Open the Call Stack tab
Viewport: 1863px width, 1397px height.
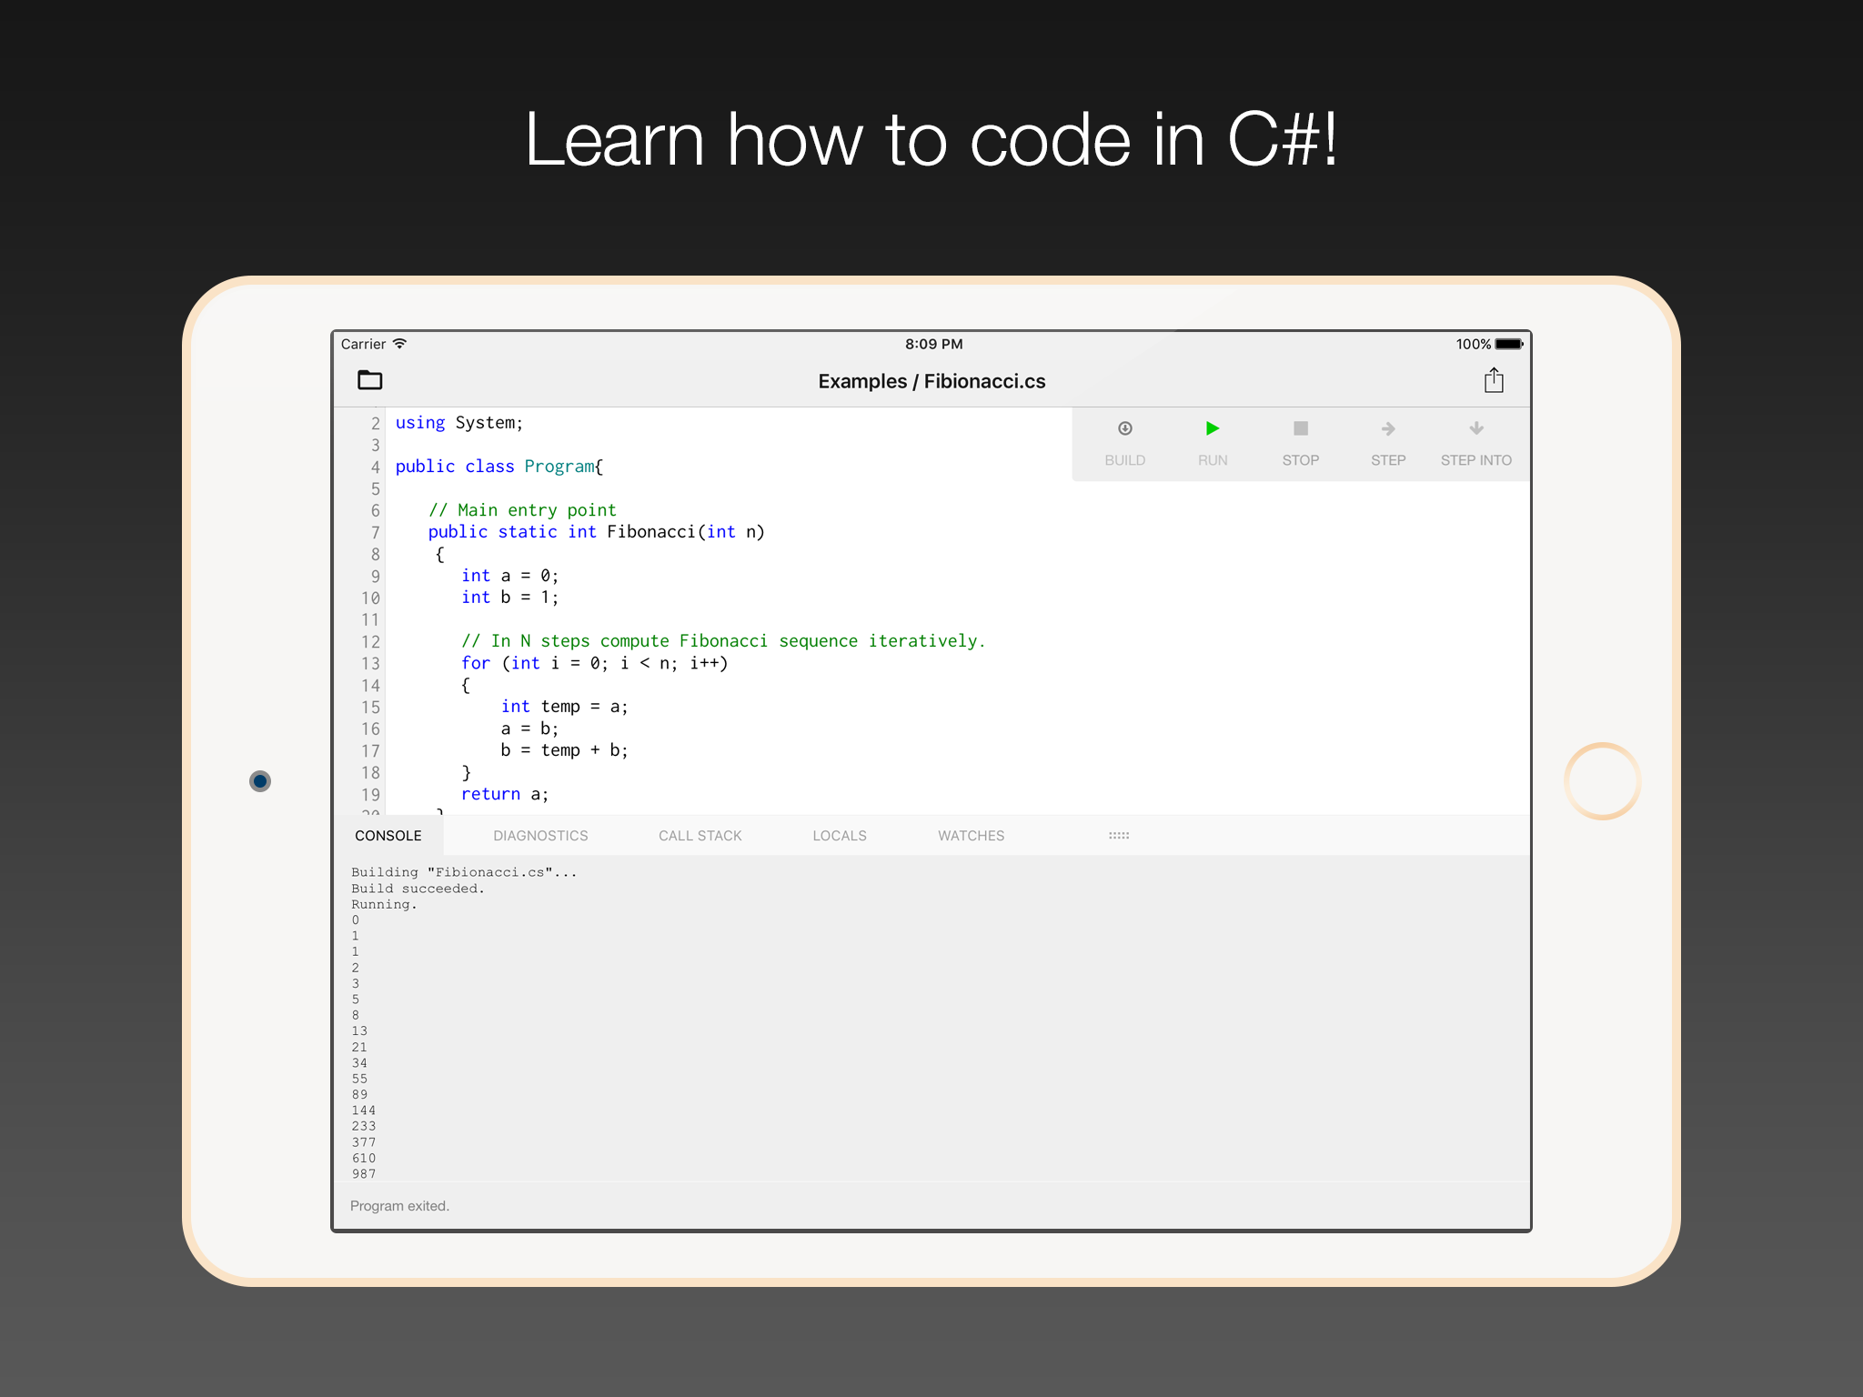[x=700, y=836]
